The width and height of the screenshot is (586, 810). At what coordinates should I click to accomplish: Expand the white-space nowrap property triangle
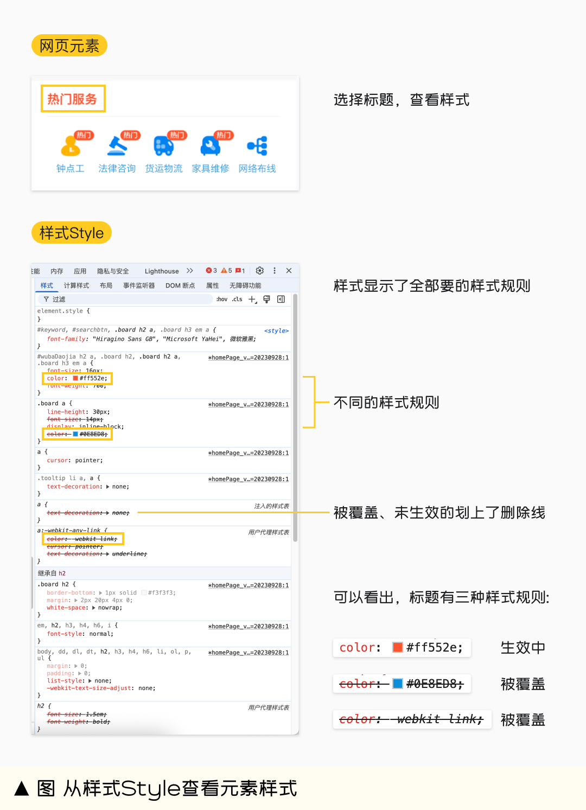[x=94, y=608]
